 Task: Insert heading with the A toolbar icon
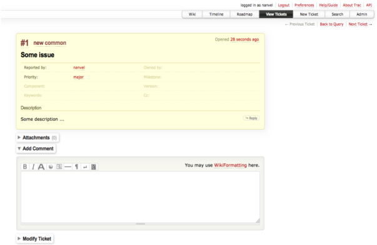point(41,166)
